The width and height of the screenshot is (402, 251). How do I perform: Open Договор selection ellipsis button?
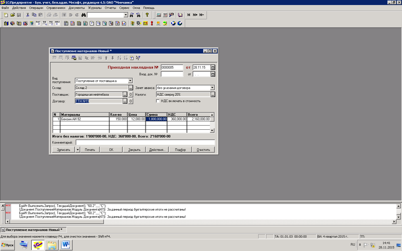(x=125, y=101)
